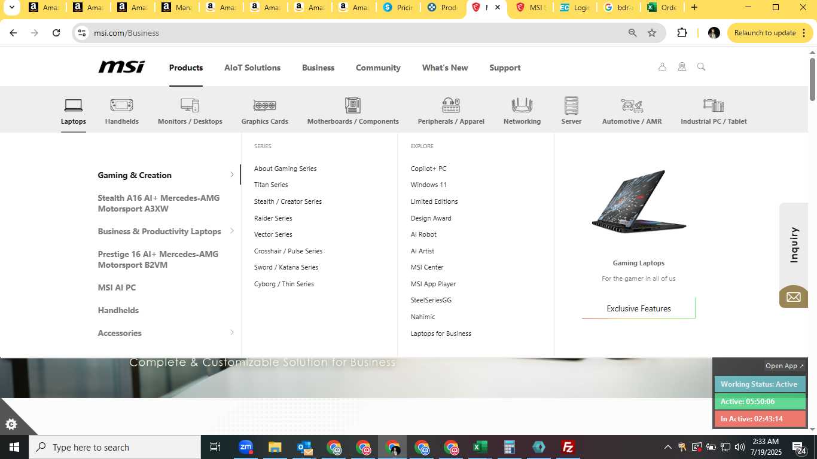This screenshot has height=459, width=817.
Task: Click the page vertical scrollbar
Action: click(x=813, y=79)
